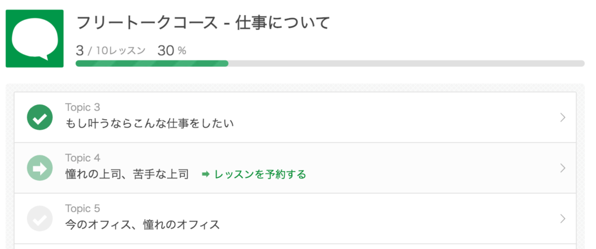Open Topic 4 using its right chevron

point(563,168)
